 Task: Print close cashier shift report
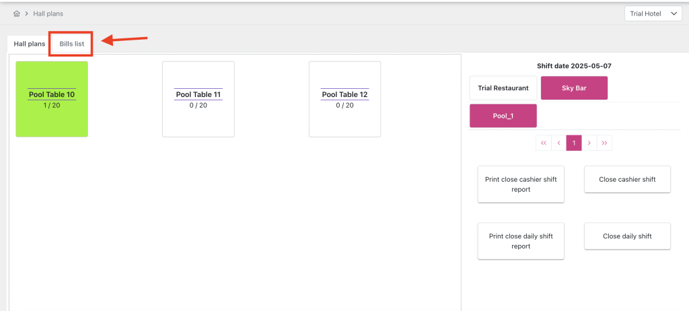coord(521,184)
